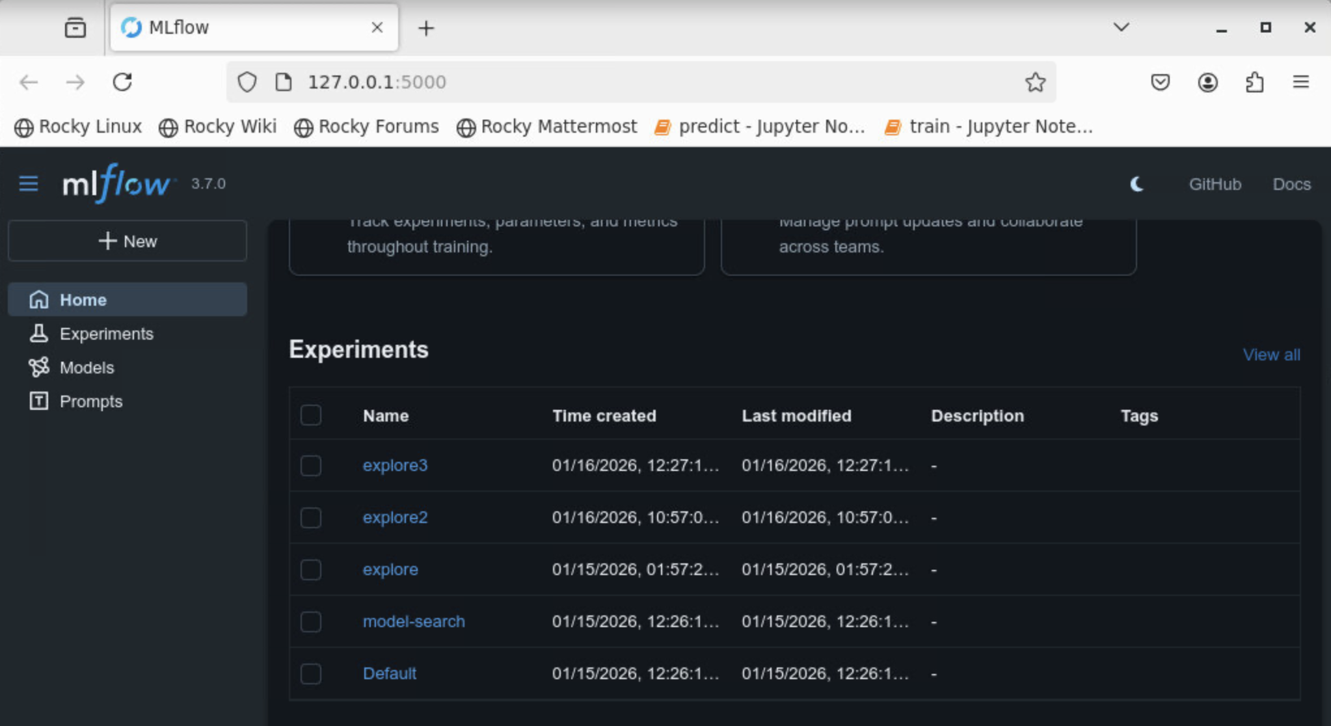Open the Docs link
This screenshot has width=1331, height=726.
point(1291,184)
